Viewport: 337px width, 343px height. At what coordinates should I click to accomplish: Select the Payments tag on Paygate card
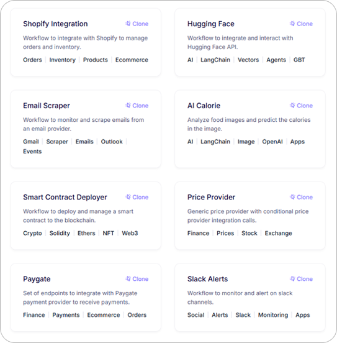coord(66,315)
